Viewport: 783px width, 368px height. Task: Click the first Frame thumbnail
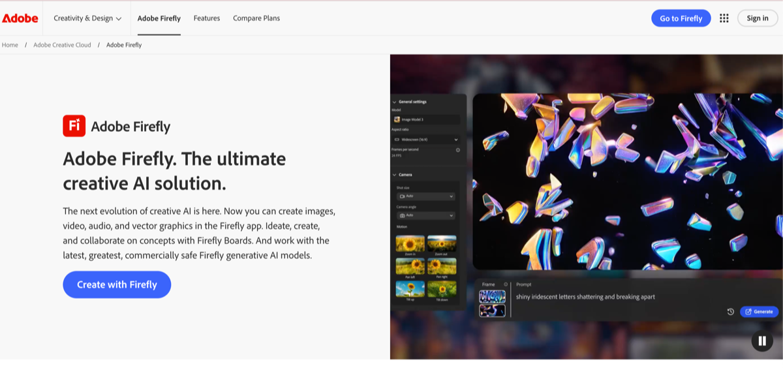pos(492,296)
